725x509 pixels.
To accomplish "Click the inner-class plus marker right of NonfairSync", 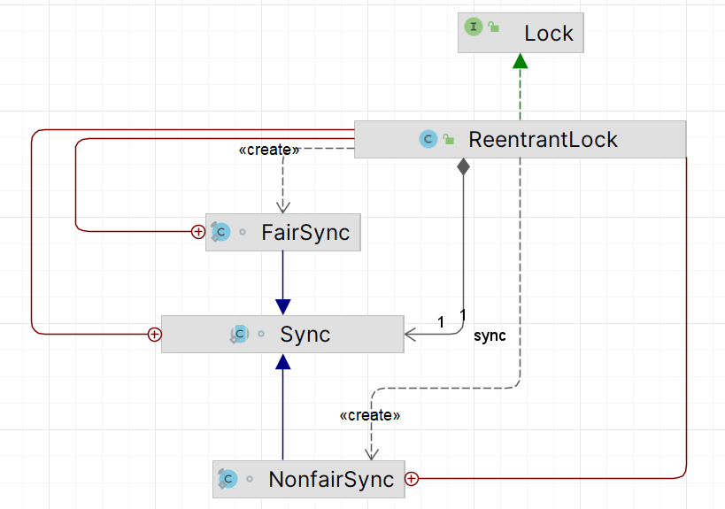I will (x=412, y=479).
